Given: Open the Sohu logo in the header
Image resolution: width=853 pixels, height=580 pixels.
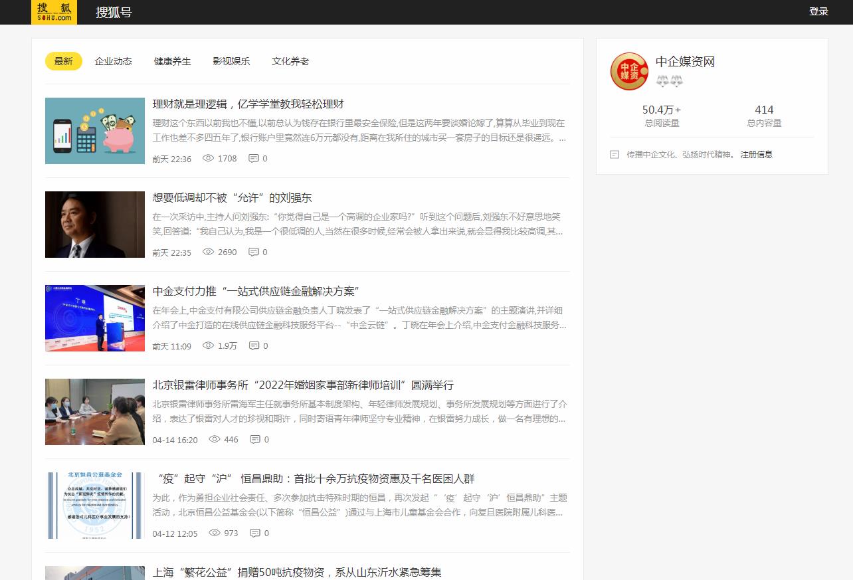Looking at the screenshot, I should (x=54, y=12).
